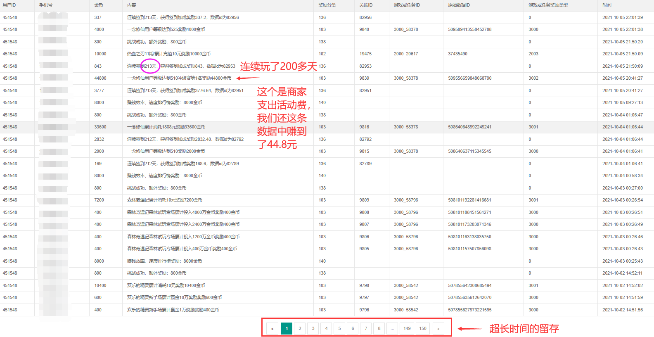654x337 pixels.
Task: Click page 8 in pagination
Action: pos(379,328)
